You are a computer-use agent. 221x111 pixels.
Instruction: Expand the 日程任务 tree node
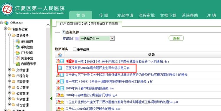pyautogui.click(x=9, y=75)
